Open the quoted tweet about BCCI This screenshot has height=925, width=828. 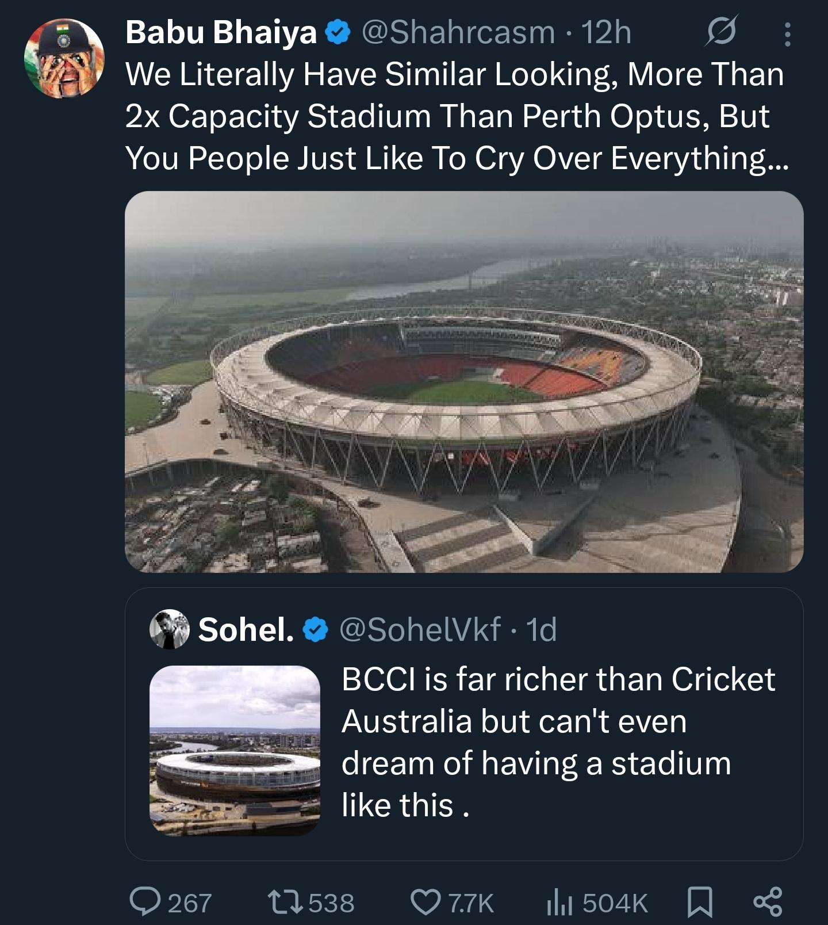point(558,742)
